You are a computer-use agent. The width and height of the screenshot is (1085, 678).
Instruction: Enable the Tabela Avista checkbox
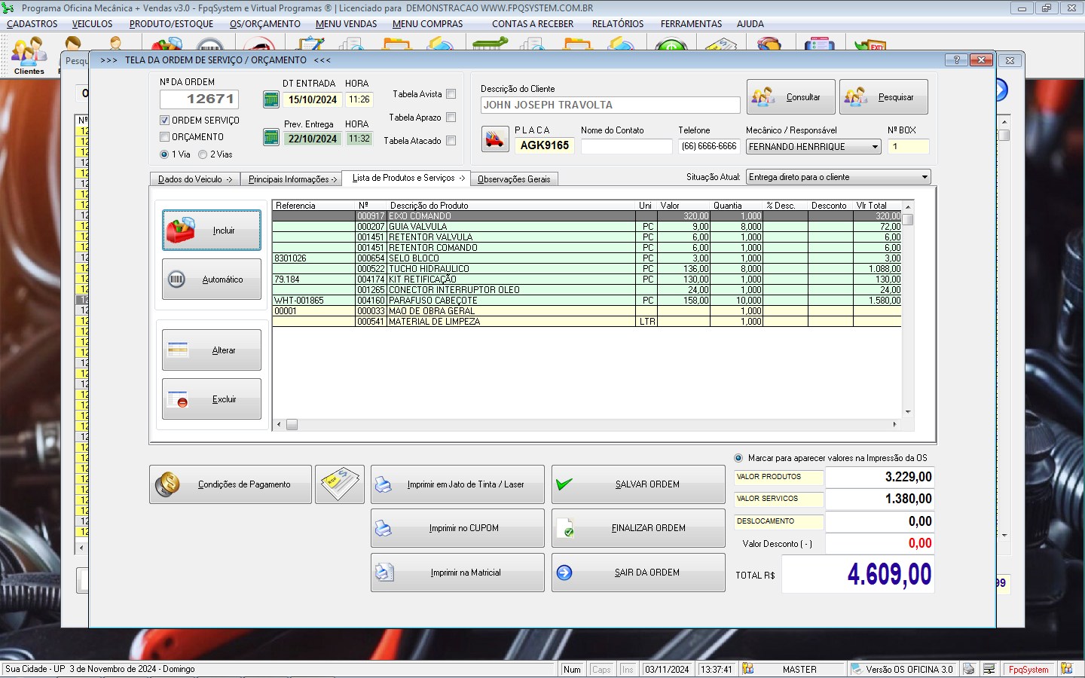[451, 94]
